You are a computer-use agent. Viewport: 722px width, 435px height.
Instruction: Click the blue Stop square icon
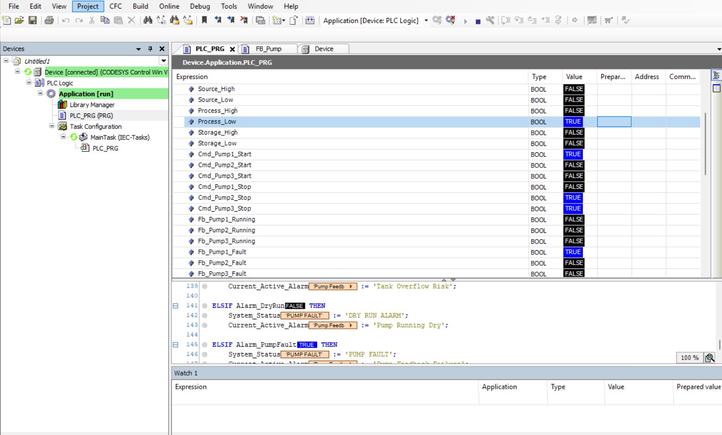pos(478,21)
